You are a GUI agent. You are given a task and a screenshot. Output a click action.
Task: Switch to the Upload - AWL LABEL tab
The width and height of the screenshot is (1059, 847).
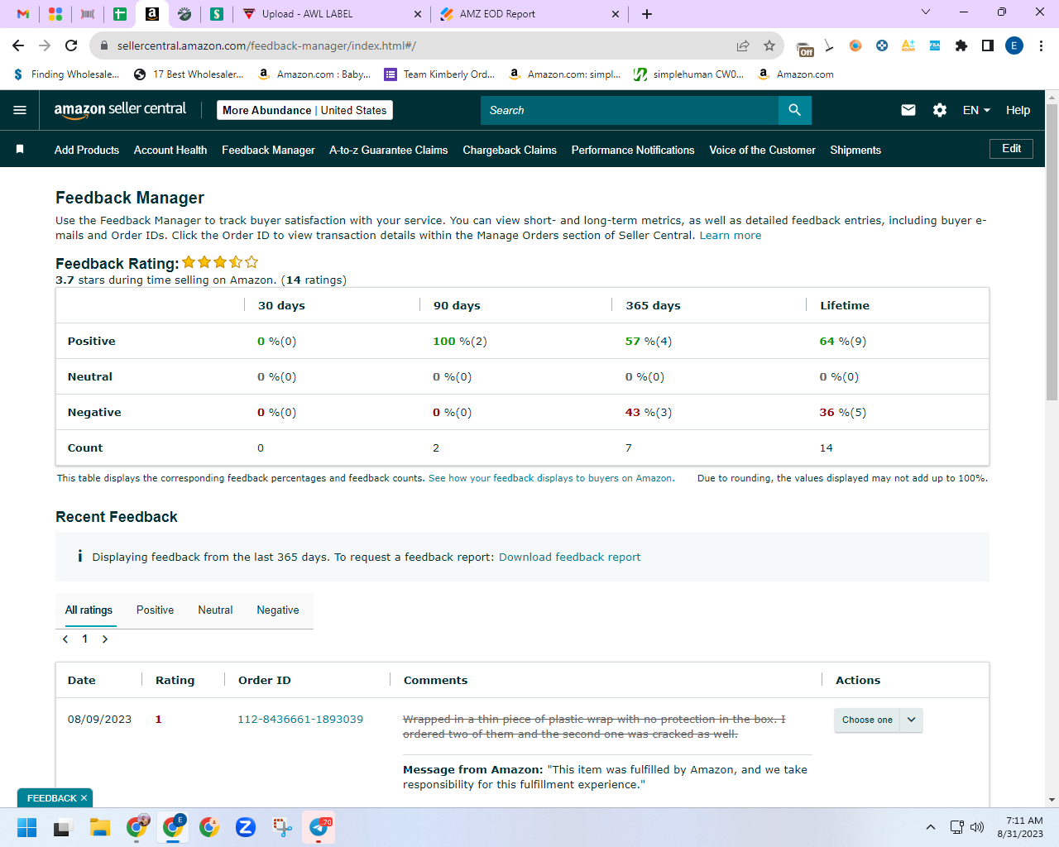[x=330, y=14]
